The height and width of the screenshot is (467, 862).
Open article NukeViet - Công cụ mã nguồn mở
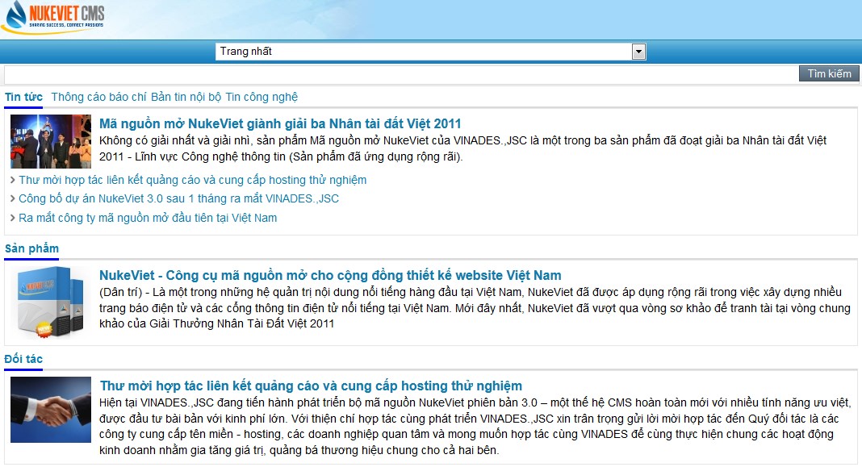click(x=330, y=275)
